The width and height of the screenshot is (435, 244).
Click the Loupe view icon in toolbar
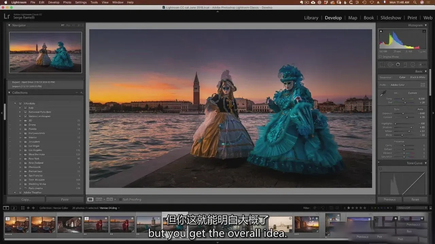point(90,200)
